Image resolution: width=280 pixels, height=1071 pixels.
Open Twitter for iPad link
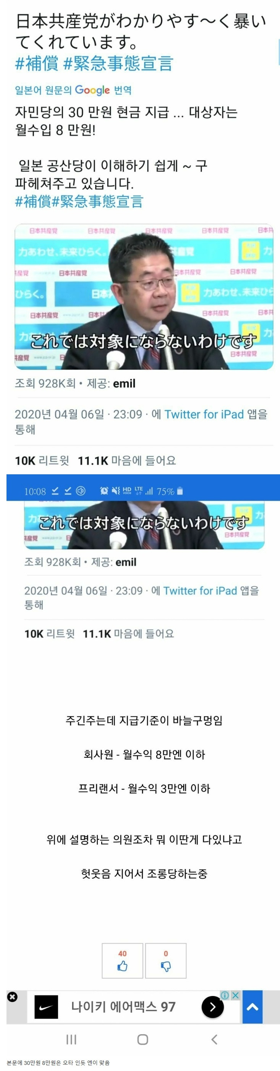(204, 414)
